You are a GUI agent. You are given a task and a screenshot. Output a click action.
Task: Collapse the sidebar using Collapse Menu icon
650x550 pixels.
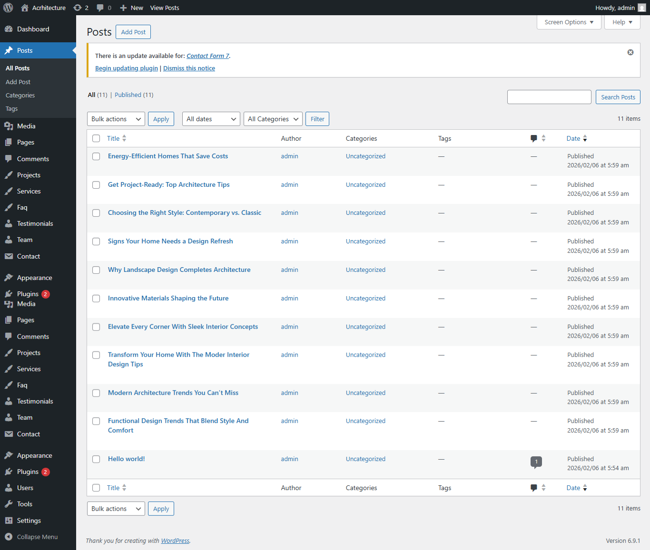click(9, 537)
